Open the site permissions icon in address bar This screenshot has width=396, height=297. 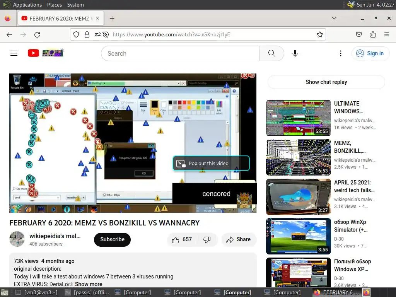coord(97,34)
